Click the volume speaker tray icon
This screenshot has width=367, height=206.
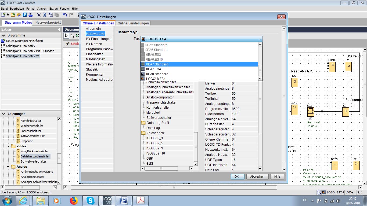coord(339,201)
